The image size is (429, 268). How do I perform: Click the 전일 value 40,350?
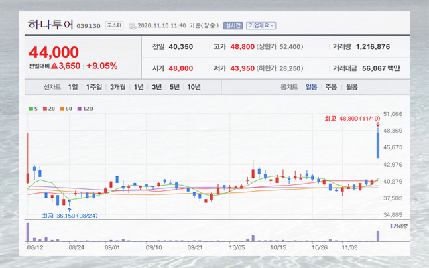click(x=181, y=47)
